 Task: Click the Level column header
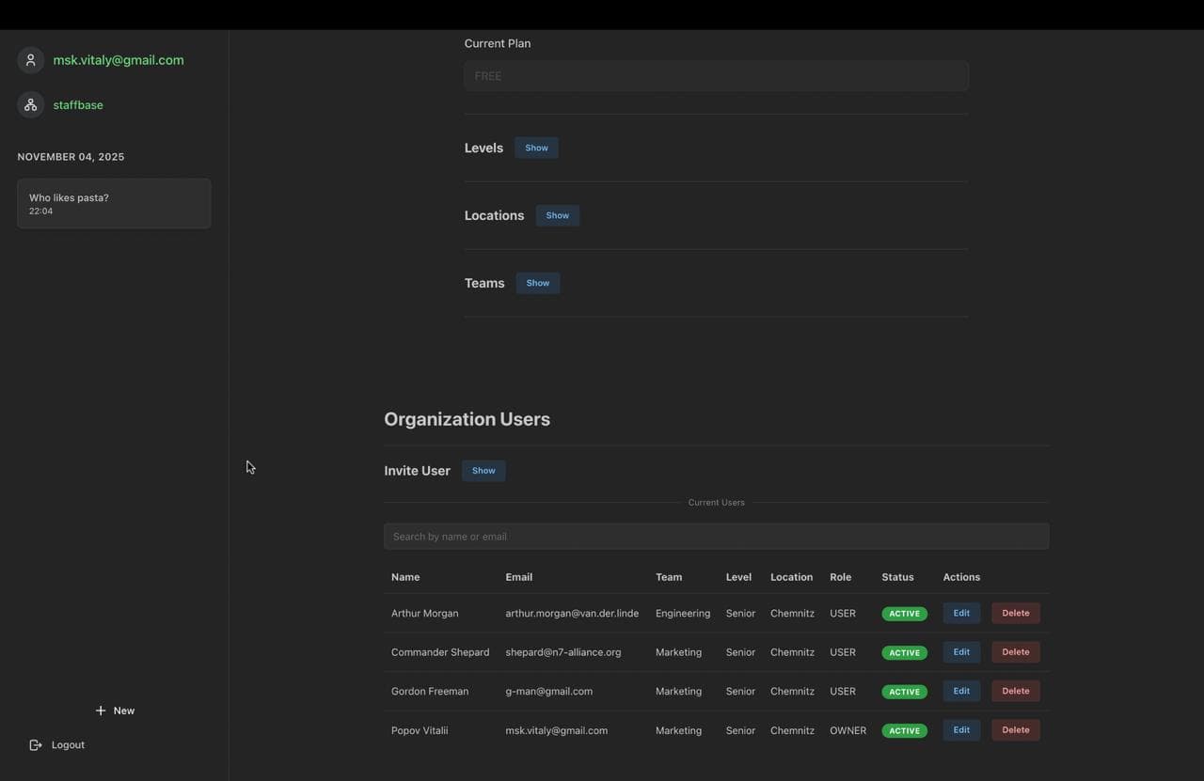(738, 577)
